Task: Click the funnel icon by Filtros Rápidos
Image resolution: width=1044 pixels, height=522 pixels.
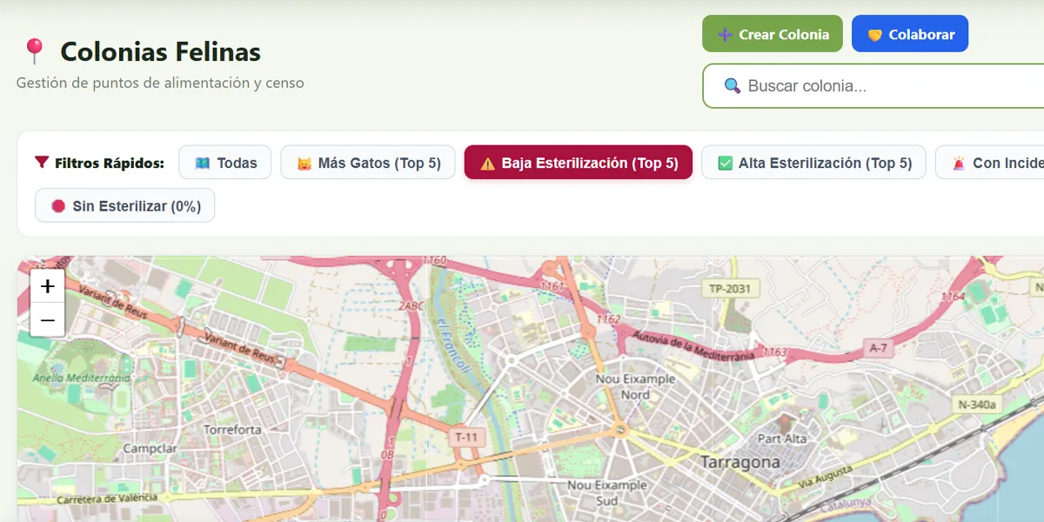Action: coord(41,163)
